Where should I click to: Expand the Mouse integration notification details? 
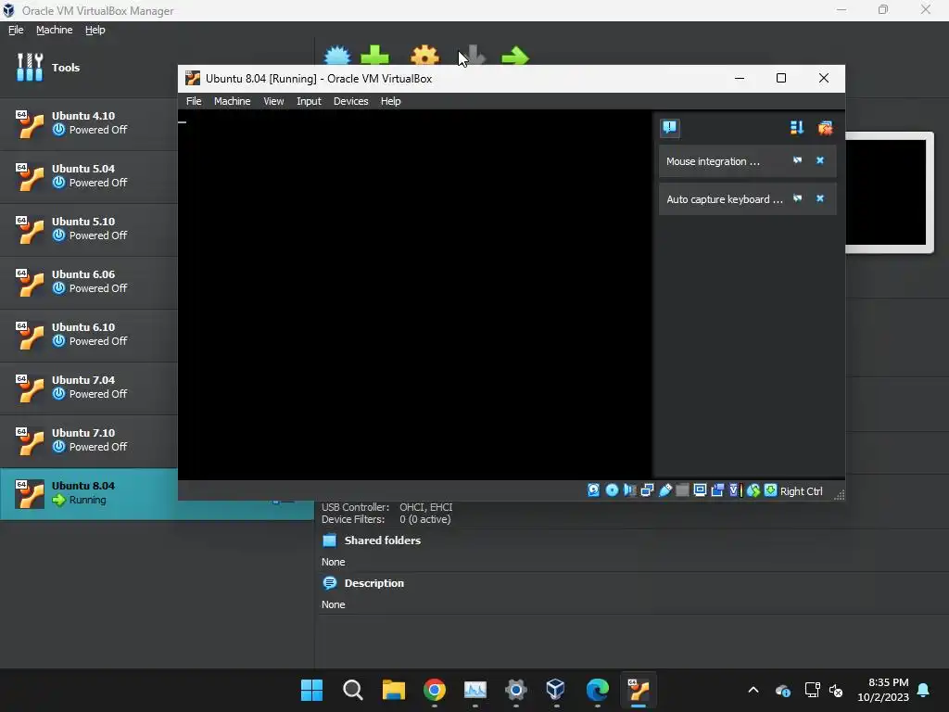tap(798, 160)
